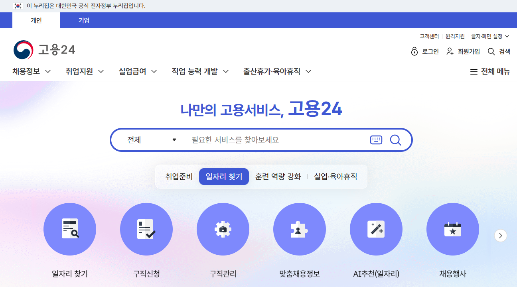This screenshot has width=517, height=287.
Task: Click the 로그인 text link
Action: [x=430, y=51]
